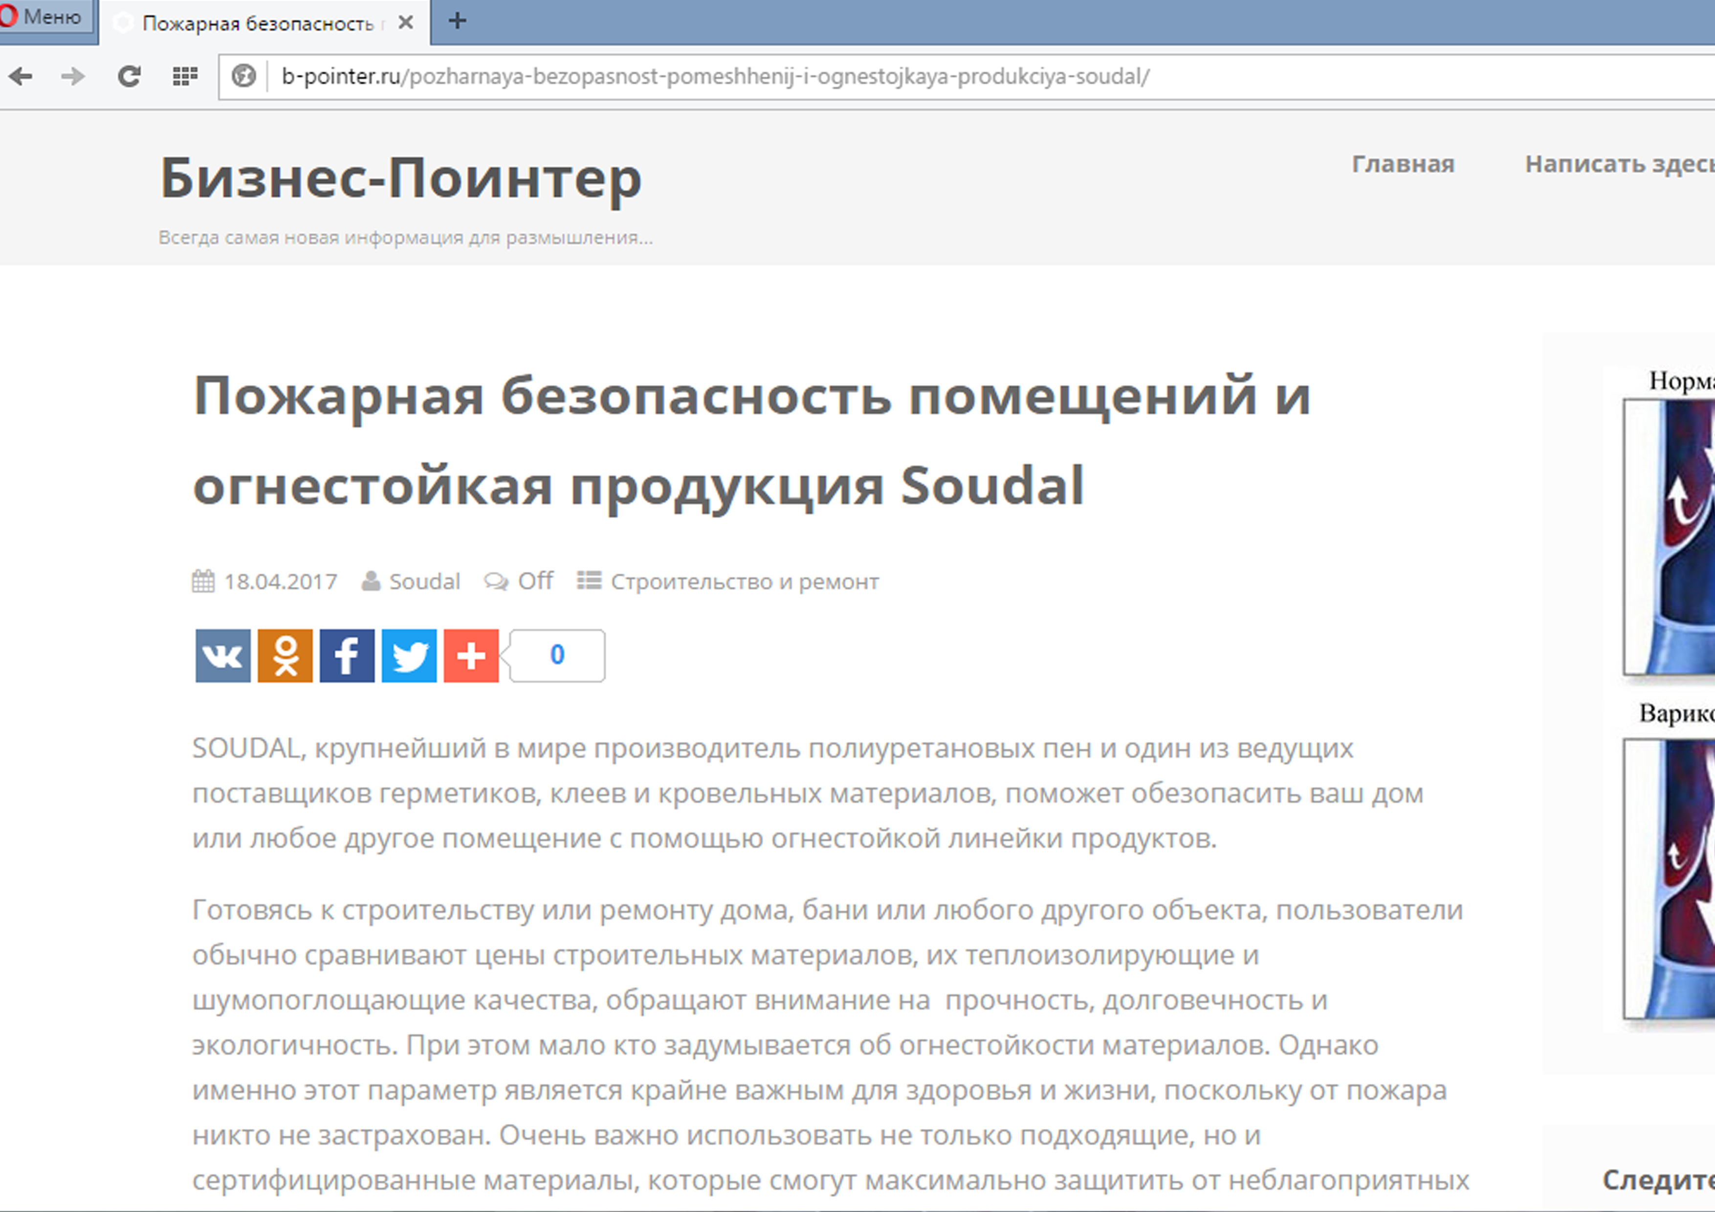Open the sidebar vein illustration labeled Норма

point(1669,537)
